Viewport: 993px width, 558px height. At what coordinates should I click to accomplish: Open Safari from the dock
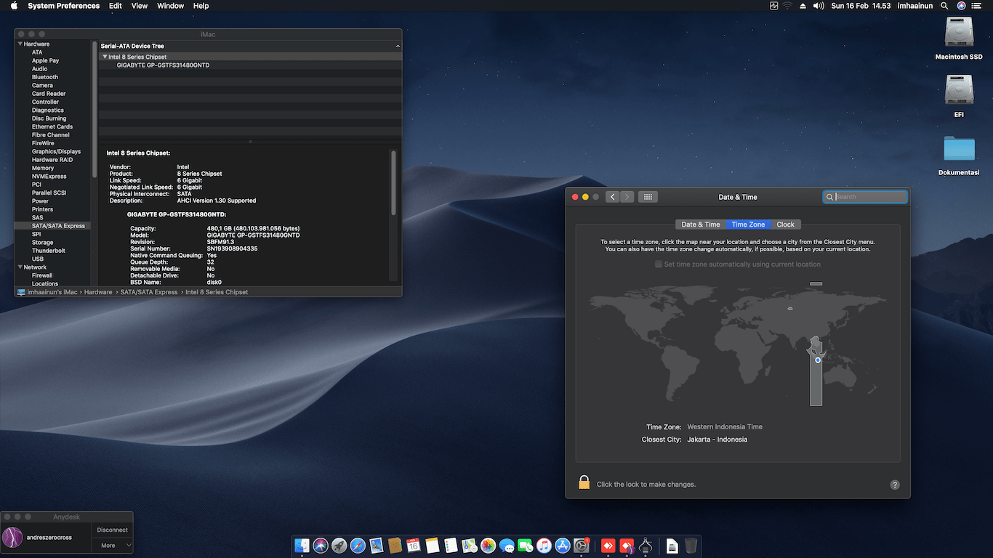(x=358, y=546)
